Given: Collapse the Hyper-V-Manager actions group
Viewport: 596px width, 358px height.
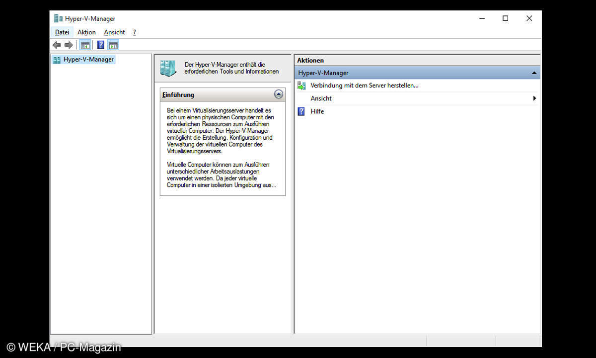Looking at the screenshot, I should click(534, 73).
